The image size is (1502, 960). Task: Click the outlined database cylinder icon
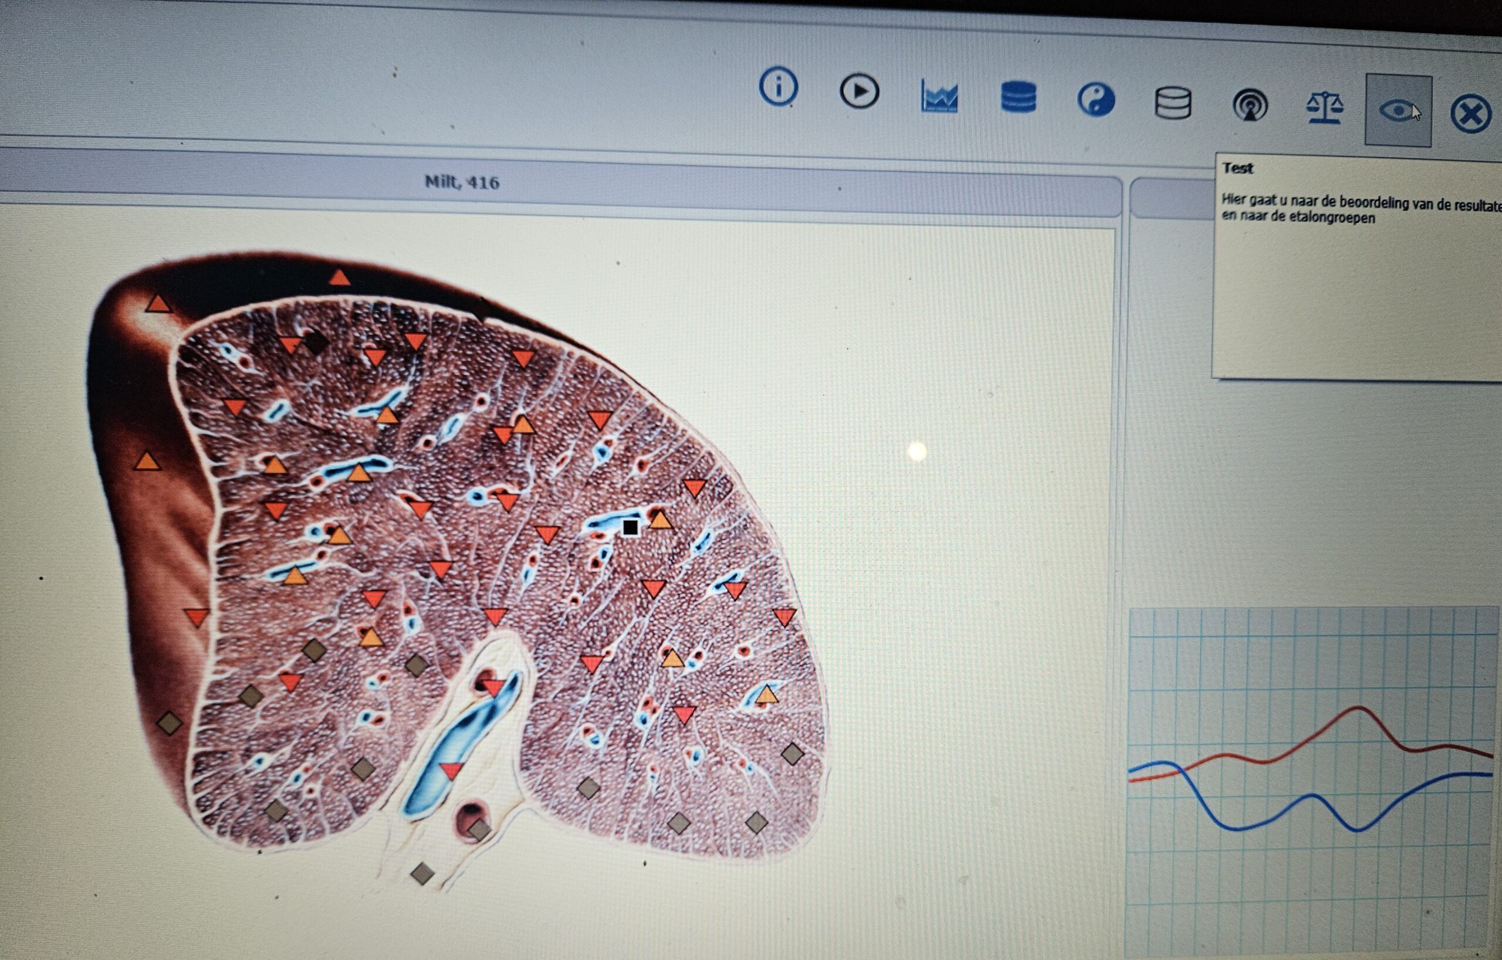click(1173, 102)
